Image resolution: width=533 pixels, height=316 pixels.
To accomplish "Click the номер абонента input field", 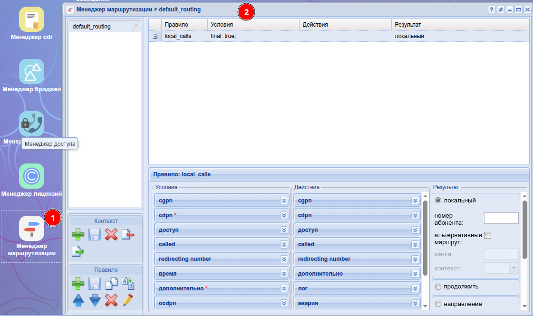I will pos(501,218).
